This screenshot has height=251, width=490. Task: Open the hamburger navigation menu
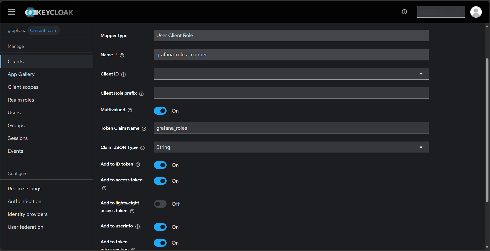(12, 12)
